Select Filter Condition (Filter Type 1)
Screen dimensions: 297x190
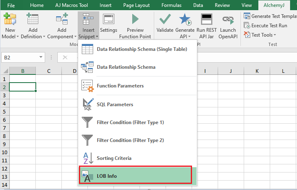138,122
